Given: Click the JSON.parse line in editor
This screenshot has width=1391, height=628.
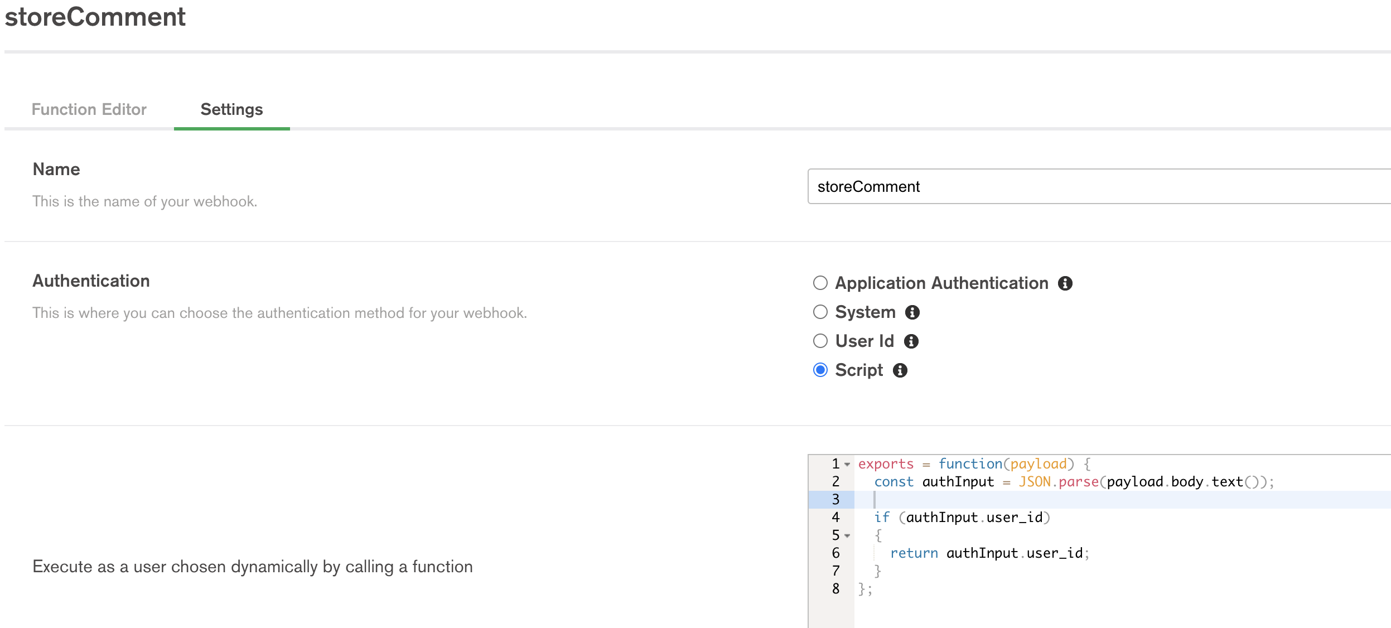Looking at the screenshot, I should coord(1073,482).
